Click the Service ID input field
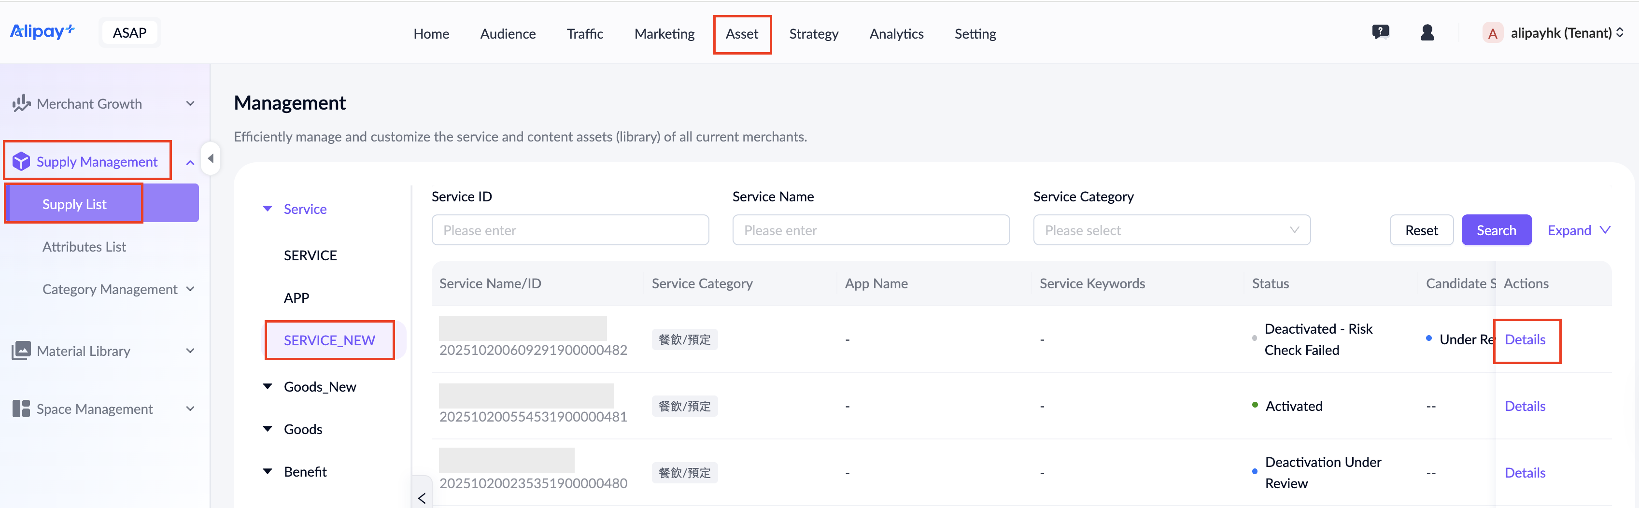Screen dimensions: 1639x508 pos(569,230)
